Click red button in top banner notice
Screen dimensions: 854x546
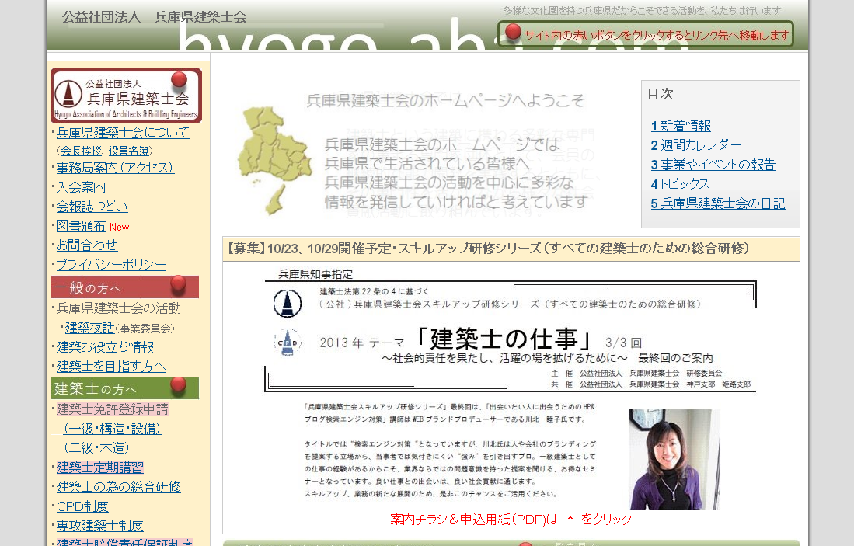[x=513, y=32]
